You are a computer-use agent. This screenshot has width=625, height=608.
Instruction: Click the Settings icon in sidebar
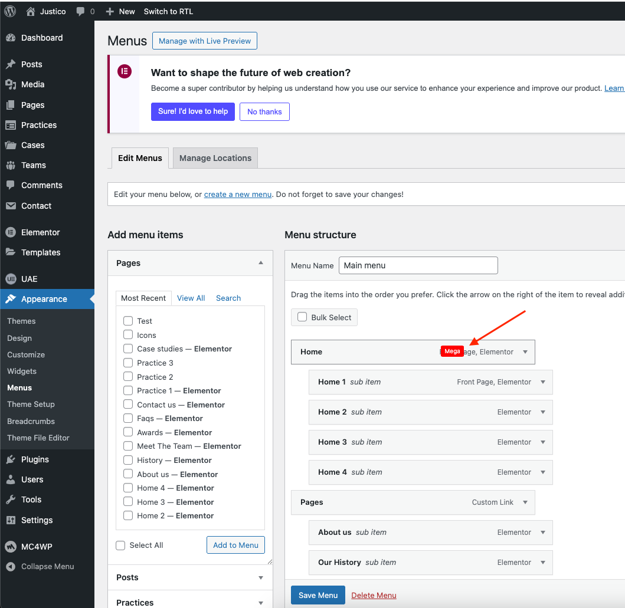pos(11,520)
